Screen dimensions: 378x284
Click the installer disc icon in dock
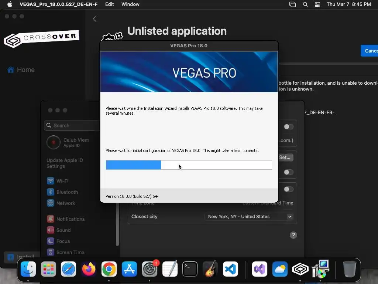click(320, 269)
